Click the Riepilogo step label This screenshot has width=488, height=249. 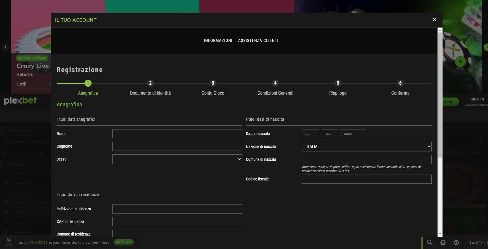tap(338, 93)
